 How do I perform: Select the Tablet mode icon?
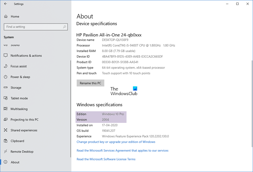pyautogui.click(x=6, y=98)
